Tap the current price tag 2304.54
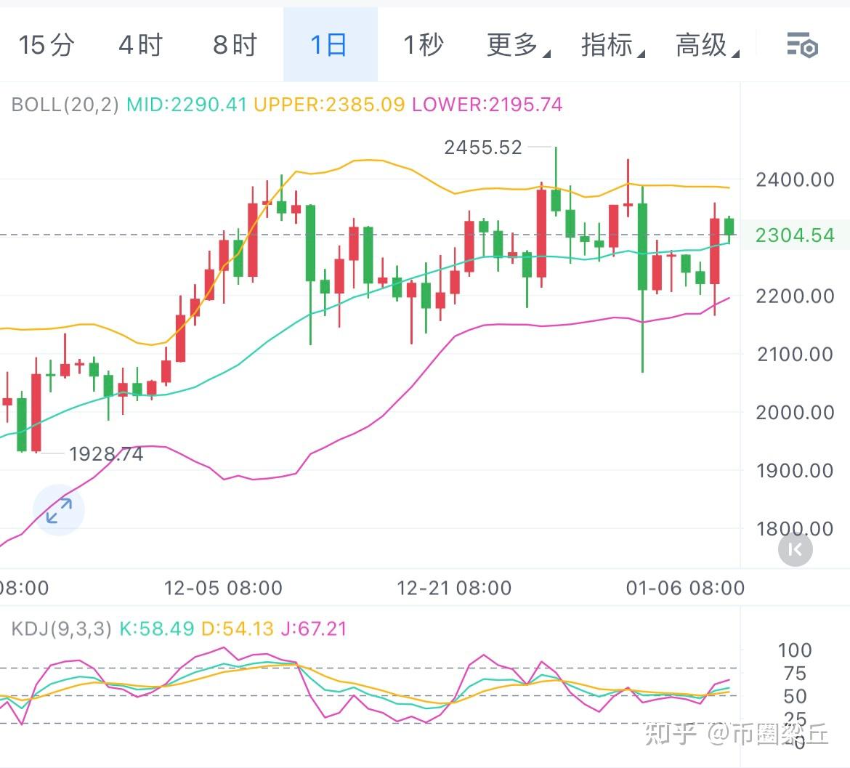Image resolution: width=850 pixels, height=768 pixels. tap(795, 235)
